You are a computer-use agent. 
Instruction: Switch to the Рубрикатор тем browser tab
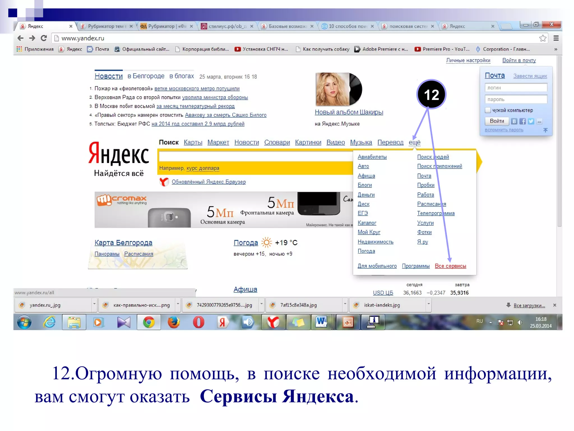[107, 26]
